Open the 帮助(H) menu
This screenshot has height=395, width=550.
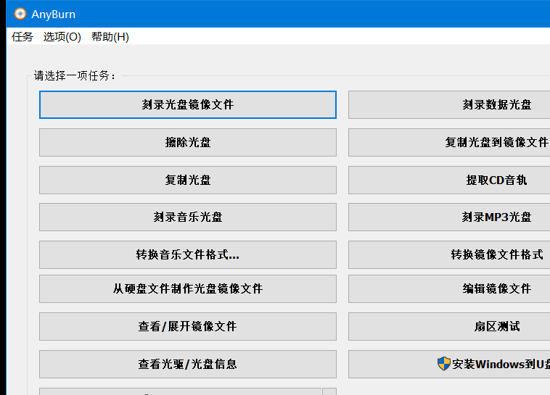(110, 37)
